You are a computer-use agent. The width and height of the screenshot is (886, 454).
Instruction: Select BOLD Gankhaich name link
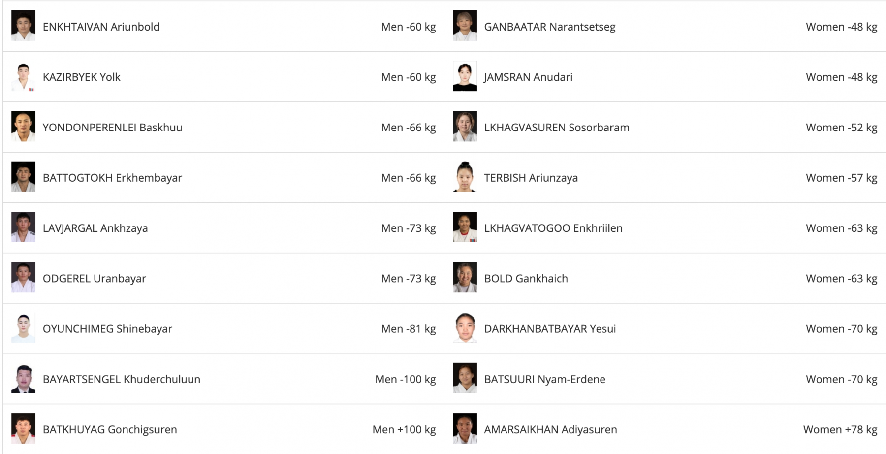tap(526, 278)
